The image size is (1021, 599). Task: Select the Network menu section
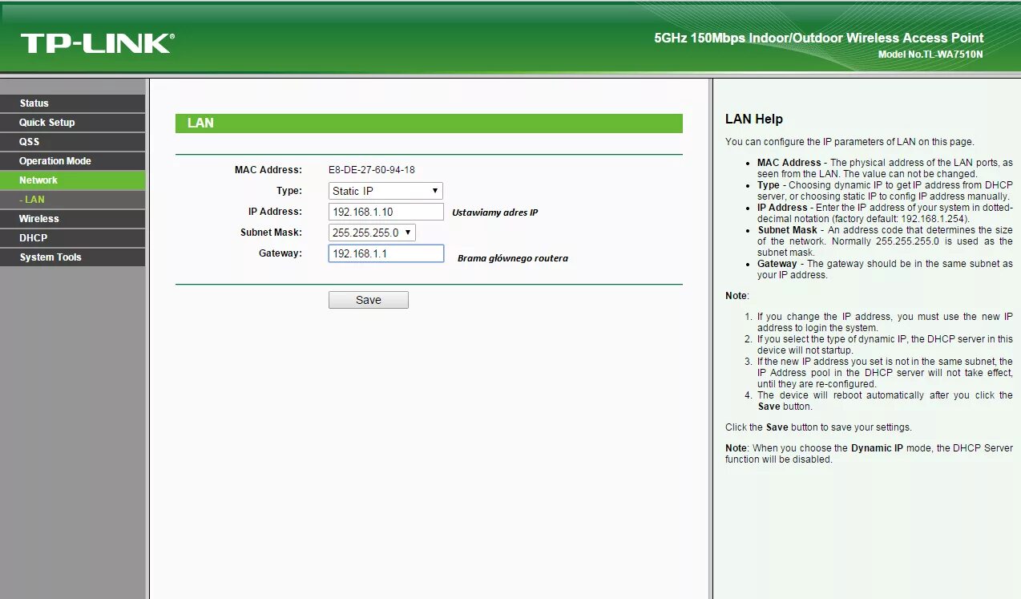click(x=72, y=180)
